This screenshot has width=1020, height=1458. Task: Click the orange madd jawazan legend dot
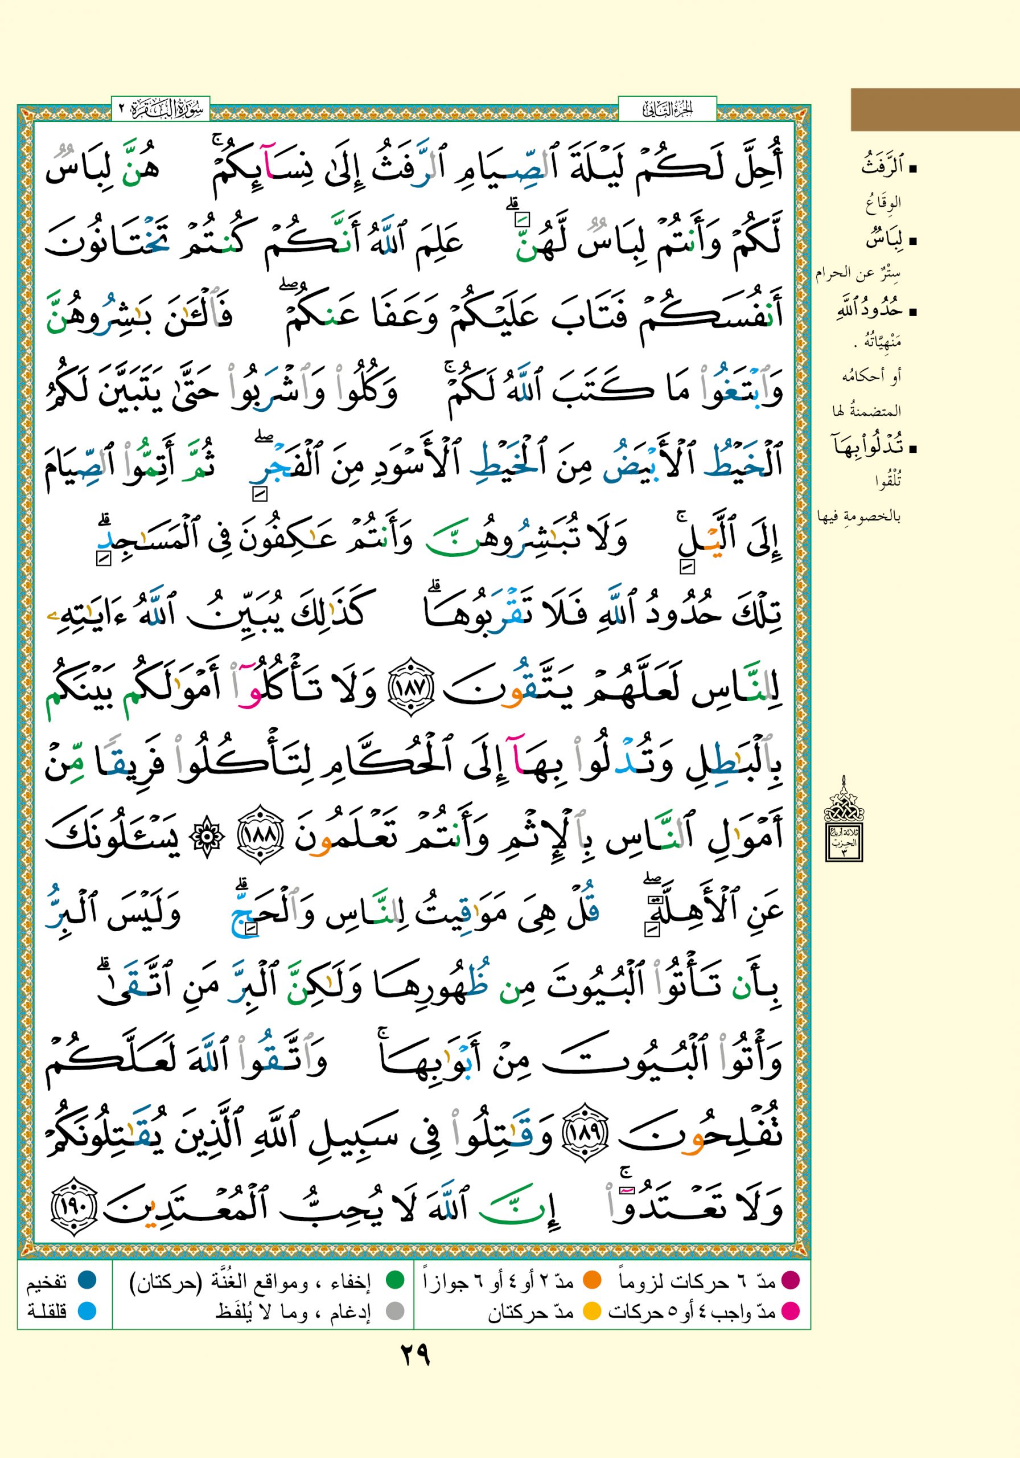pyautogui.click(x=592, y=1280)
